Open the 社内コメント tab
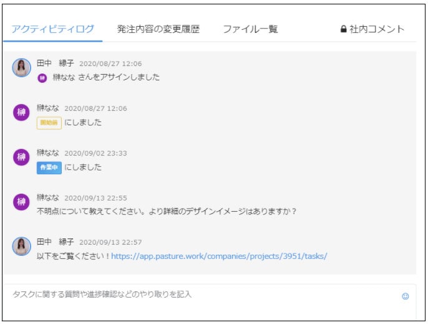The width and height of the screenshot is (428, 325). [x=377, y=29]
